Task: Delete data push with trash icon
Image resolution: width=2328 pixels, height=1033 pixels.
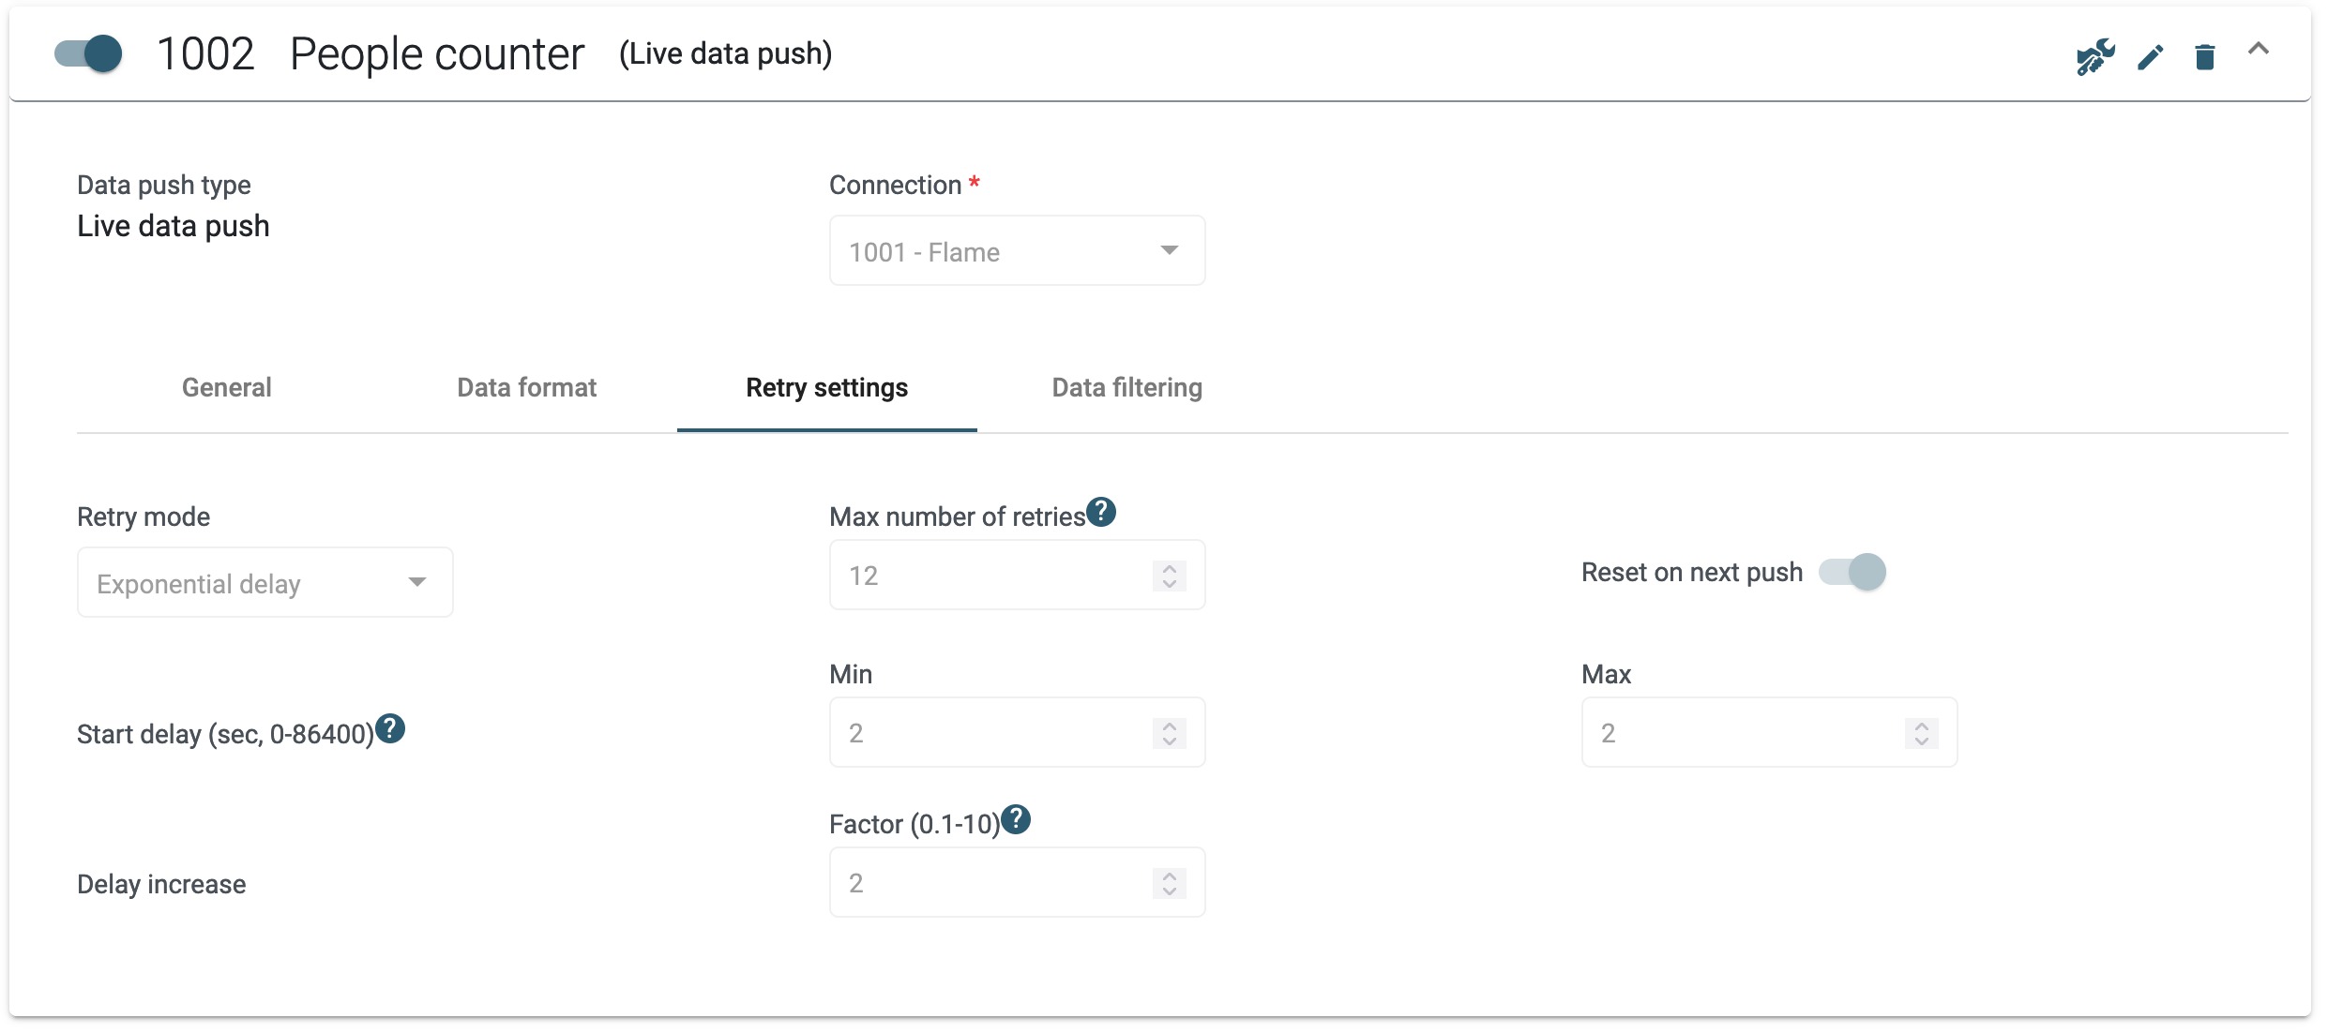Action: [2204, 57]
